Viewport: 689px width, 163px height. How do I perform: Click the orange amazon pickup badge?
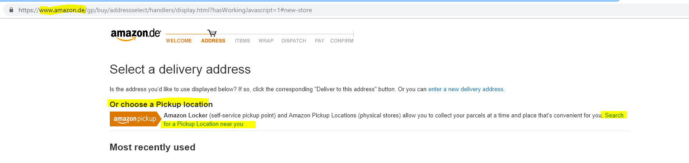coord(136,119)
